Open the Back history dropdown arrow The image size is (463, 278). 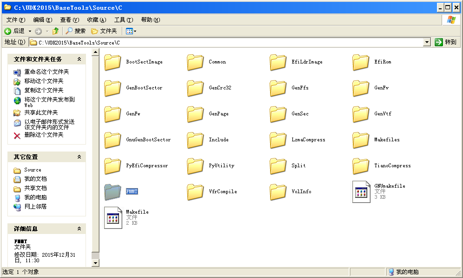pos(30,31)
